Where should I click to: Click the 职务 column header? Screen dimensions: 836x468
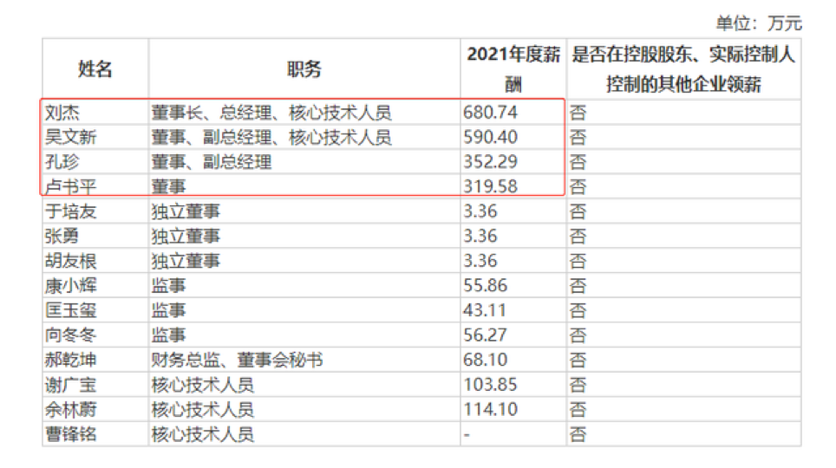tap(304, 69)
